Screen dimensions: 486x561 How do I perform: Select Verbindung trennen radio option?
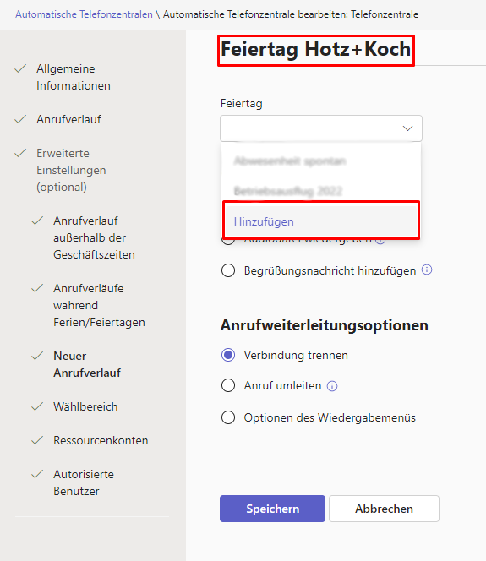pyautogui.click(x=228, y=356)
